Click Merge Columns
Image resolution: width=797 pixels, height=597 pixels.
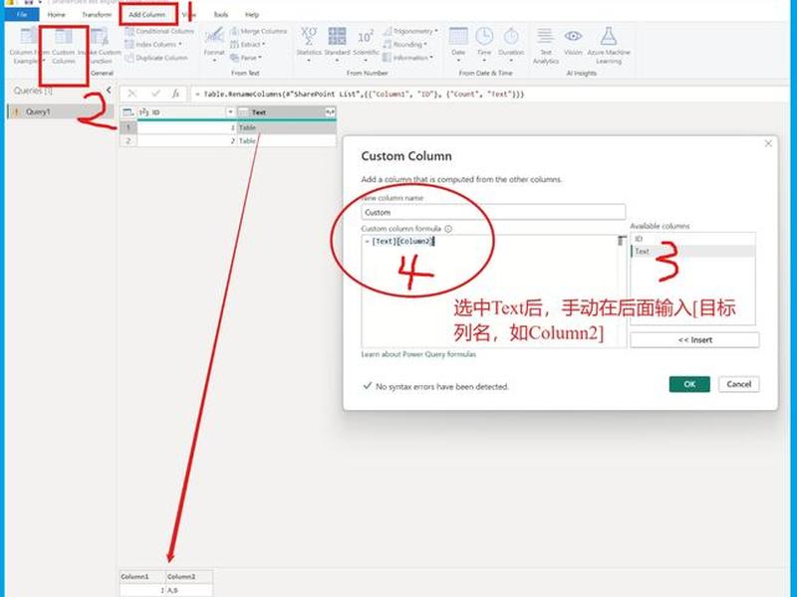(259, 31)
